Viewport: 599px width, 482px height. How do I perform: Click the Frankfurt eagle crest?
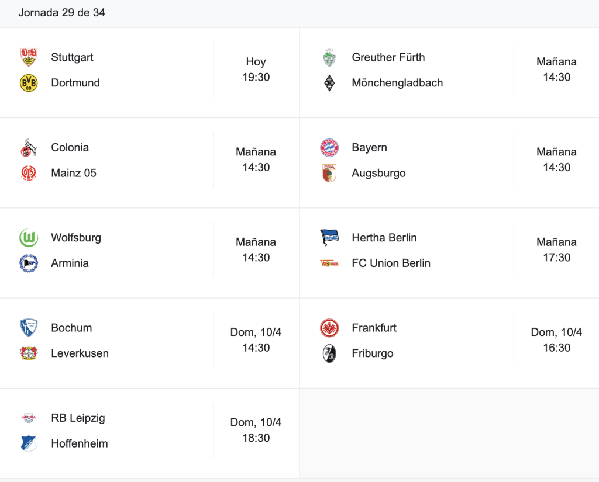[329, 328]
